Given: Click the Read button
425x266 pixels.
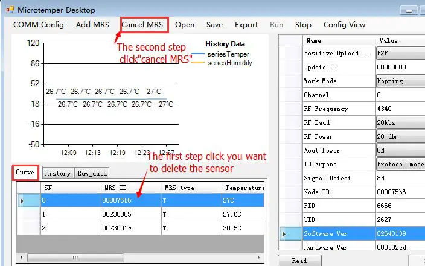Looking at the screenshot, I should [299, 261].
